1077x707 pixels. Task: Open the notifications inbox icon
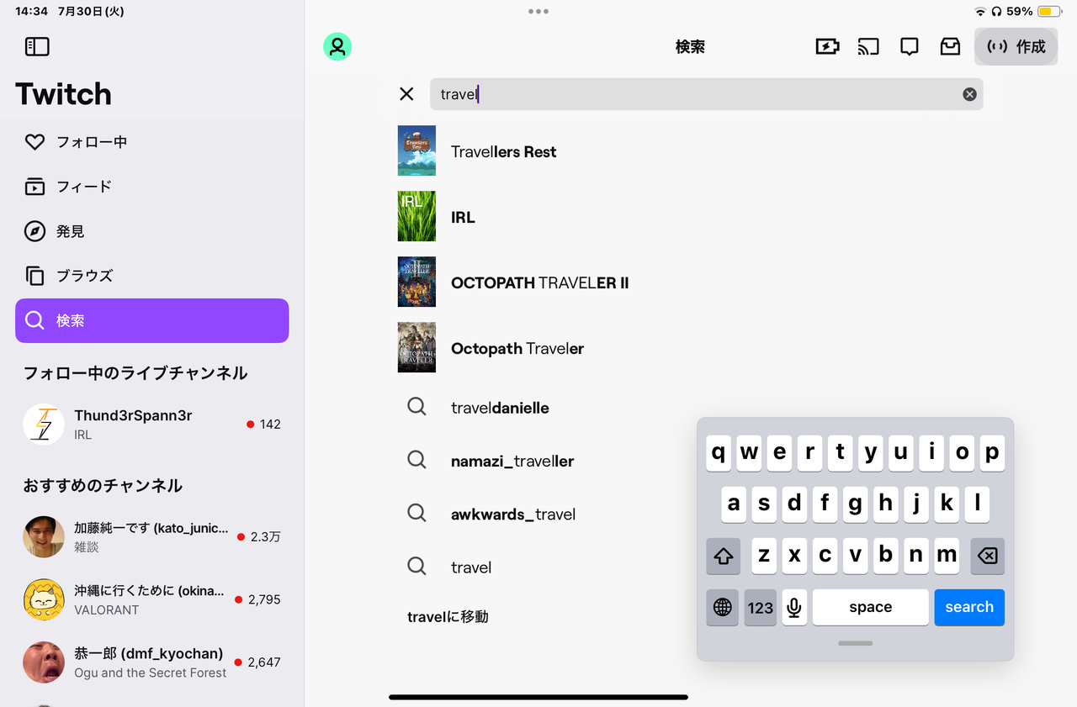(950, 47)
